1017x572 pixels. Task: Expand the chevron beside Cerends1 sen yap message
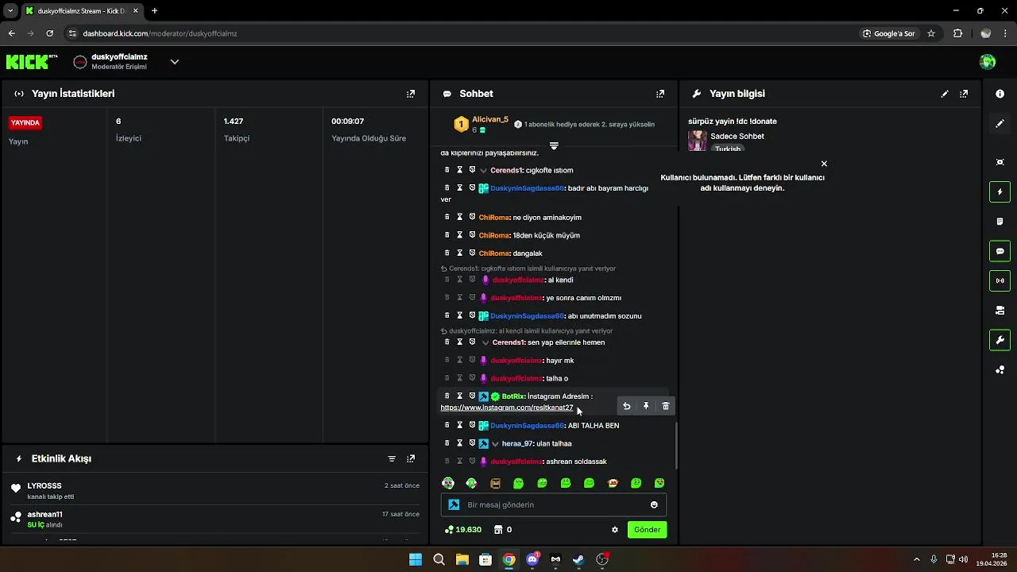[485, 342]
